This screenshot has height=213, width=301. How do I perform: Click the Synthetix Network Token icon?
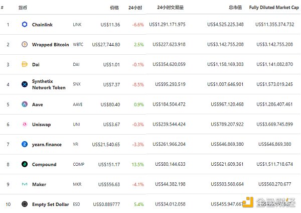click(x=25, y=84)
